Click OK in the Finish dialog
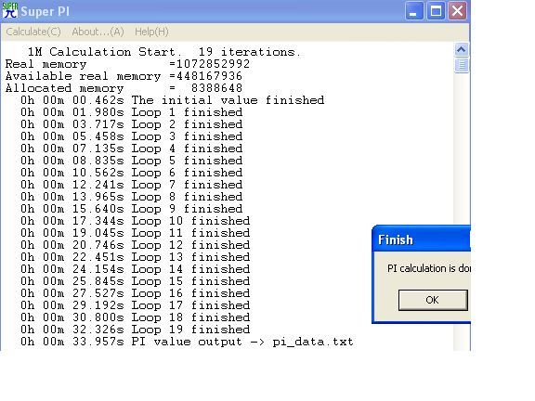Image resolution: width=535 pixels, height=401 pixels. tap(433, 300)
